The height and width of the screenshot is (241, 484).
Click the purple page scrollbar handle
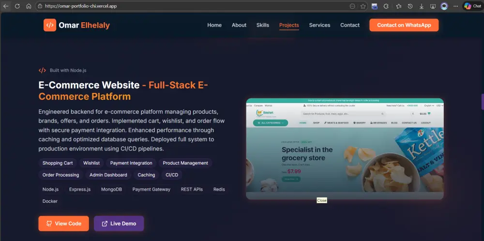pos(483,102)
